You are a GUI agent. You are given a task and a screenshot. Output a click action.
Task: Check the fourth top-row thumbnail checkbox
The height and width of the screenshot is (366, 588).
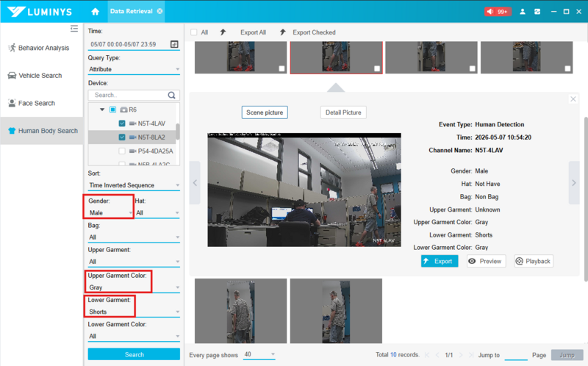point(567,68)
